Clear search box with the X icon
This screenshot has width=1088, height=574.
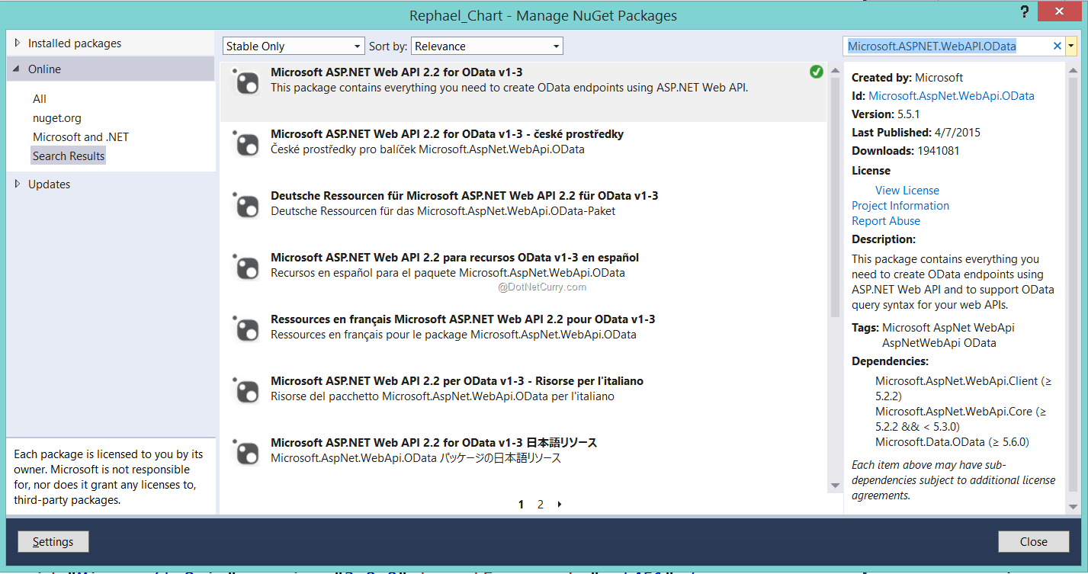1057,46
